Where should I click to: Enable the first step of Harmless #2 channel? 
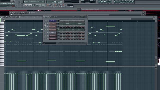pyautogui.click(x=60, y=39)
